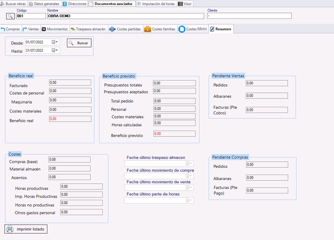Screen dimensions: 334x240
Task: Go to the Buscar obras tab
Action: [13, 4]
